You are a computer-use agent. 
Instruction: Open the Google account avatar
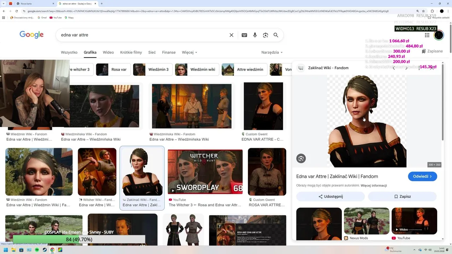[x=439, y=35]
